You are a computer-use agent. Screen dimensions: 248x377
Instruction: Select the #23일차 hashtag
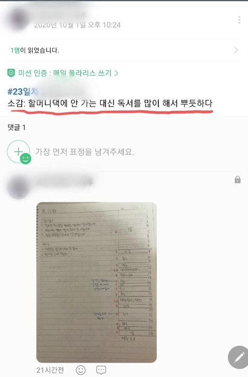point(23,91)
